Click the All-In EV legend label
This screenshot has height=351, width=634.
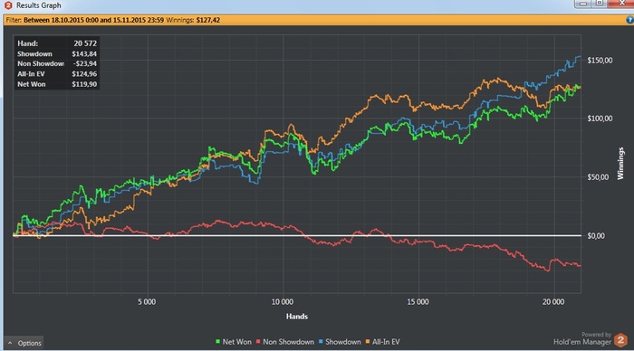coord(386,342)
